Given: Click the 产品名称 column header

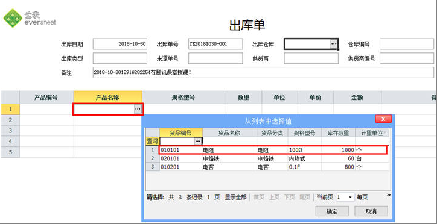Looking at the screenshot, I should pos(108,98).
